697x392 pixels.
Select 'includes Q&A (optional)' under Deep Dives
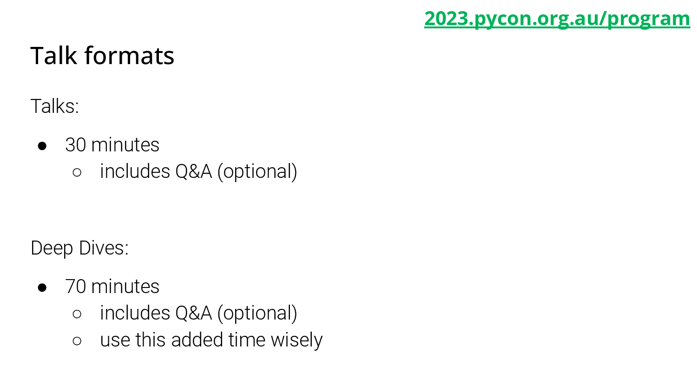(x=198, y=314)
